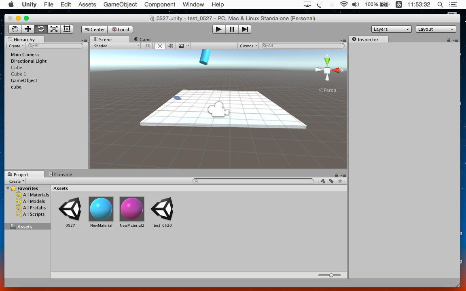Click the red X axis gizmo cone
Screen dimensions: 466x291
point(335,70)
